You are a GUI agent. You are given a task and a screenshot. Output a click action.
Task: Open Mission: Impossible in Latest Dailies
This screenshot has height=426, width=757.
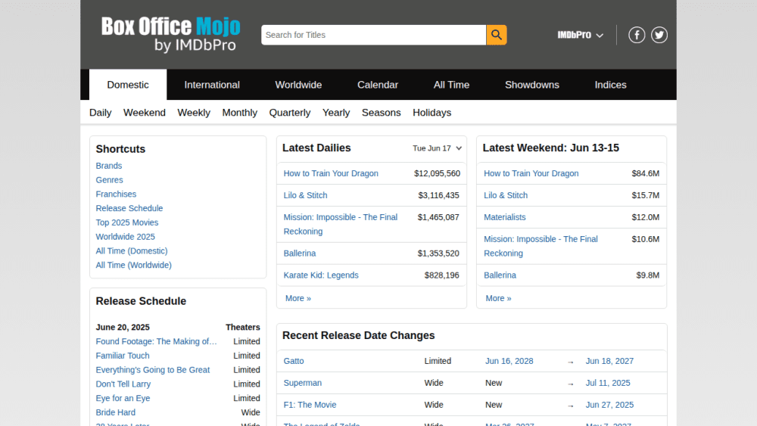tap(341, 224)
